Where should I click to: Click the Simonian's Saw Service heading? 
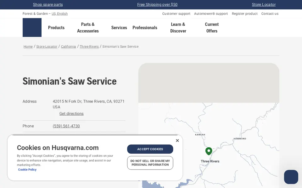click(70, 81)
